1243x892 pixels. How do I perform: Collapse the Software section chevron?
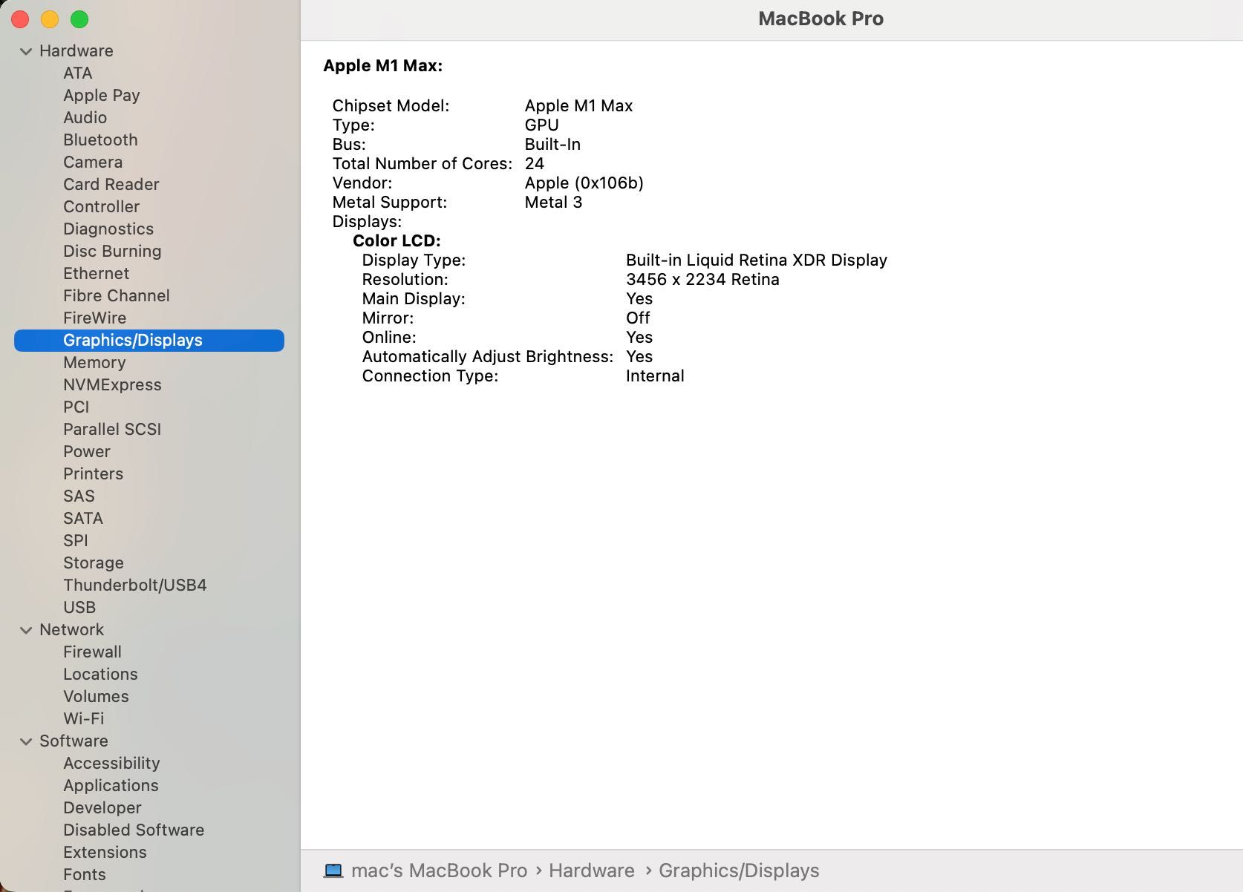pos(26,741)
